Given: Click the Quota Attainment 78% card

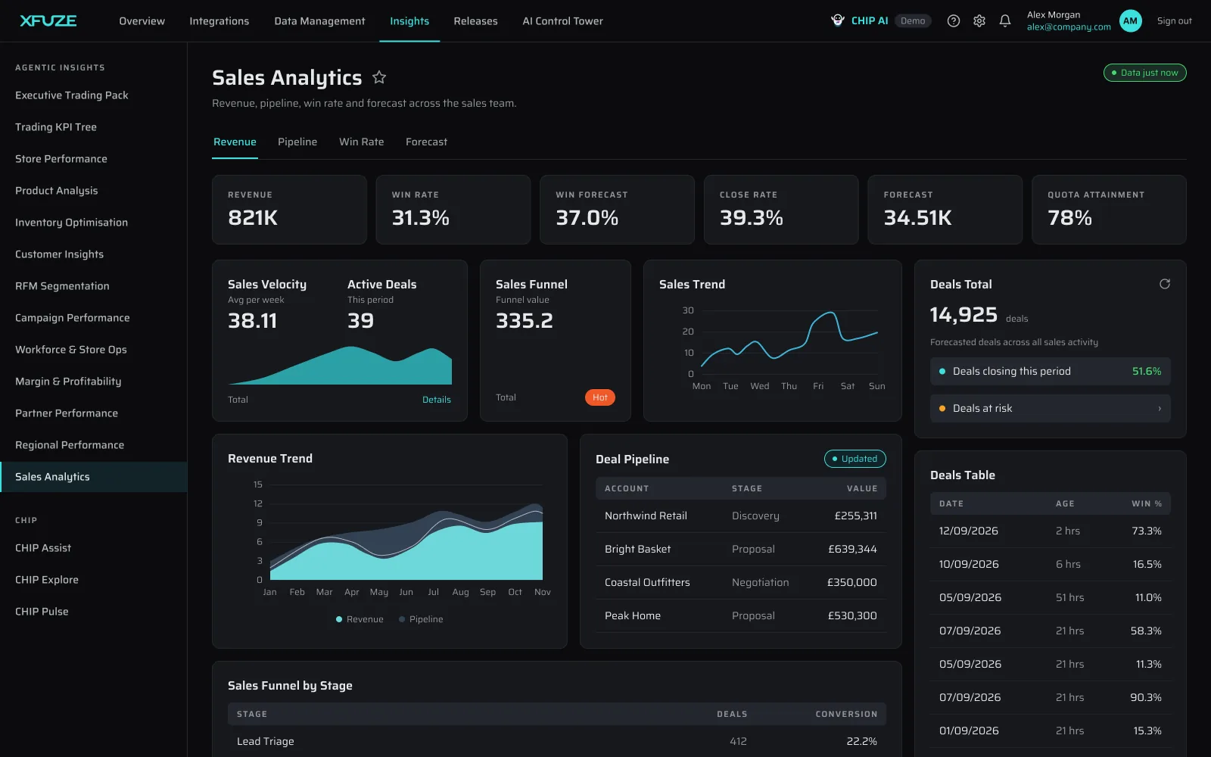Looking at the screenshot, I should pyautogui.click(x=1109, y=210).
